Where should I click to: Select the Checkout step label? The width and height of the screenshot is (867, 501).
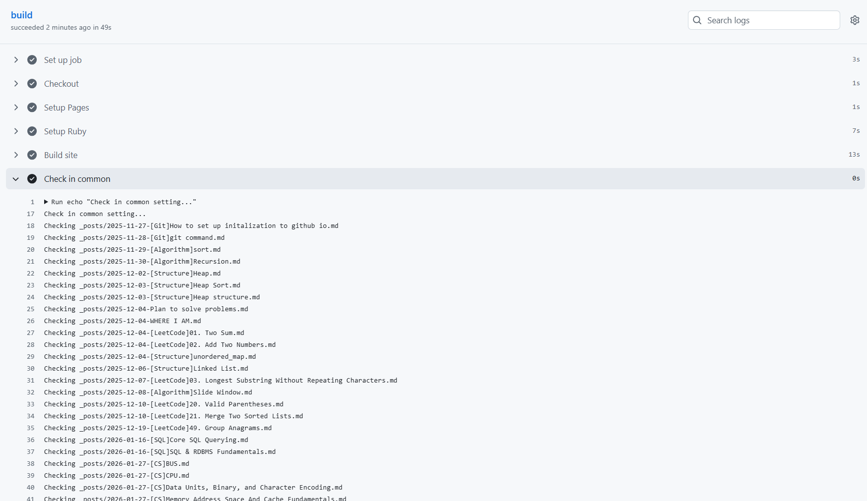click(62, 84)
